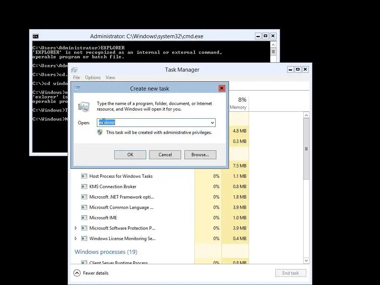Image resolution: width=380 pixels, height=285 pixels.
Task: Minimize the cmd.exe window
Action: coord(258,36)
